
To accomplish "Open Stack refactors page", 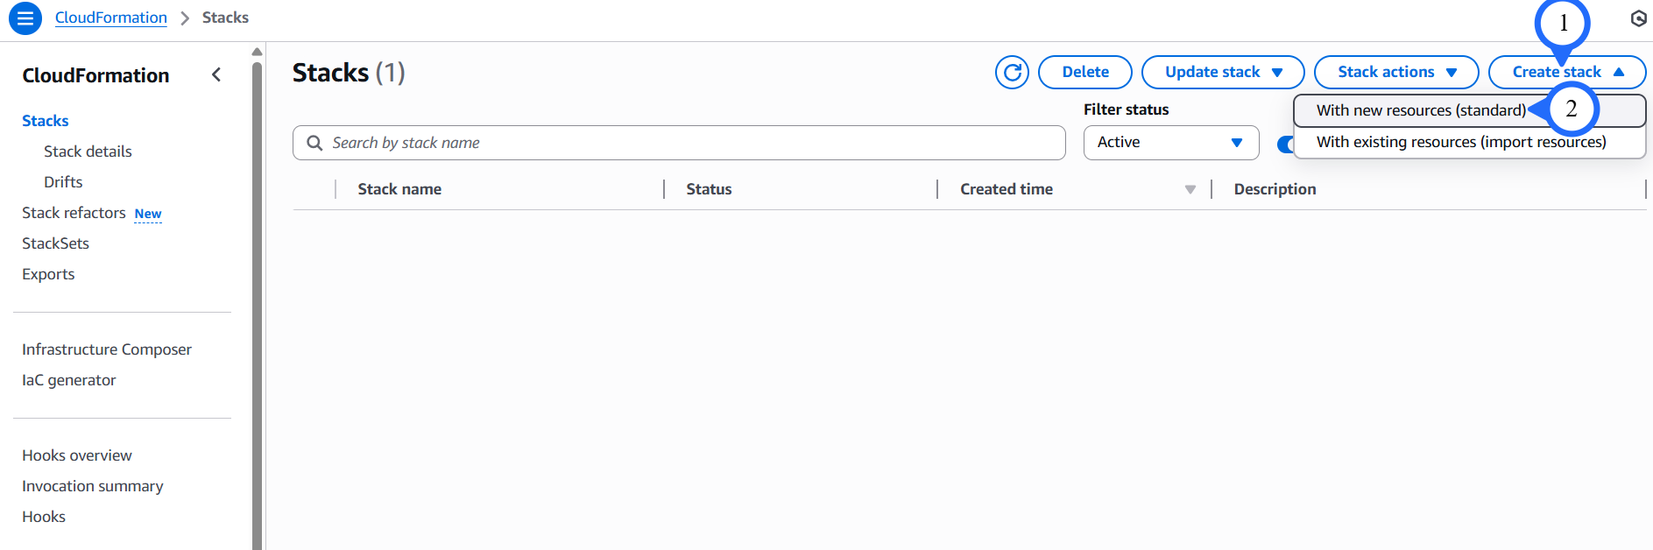I will pos(74,213).
